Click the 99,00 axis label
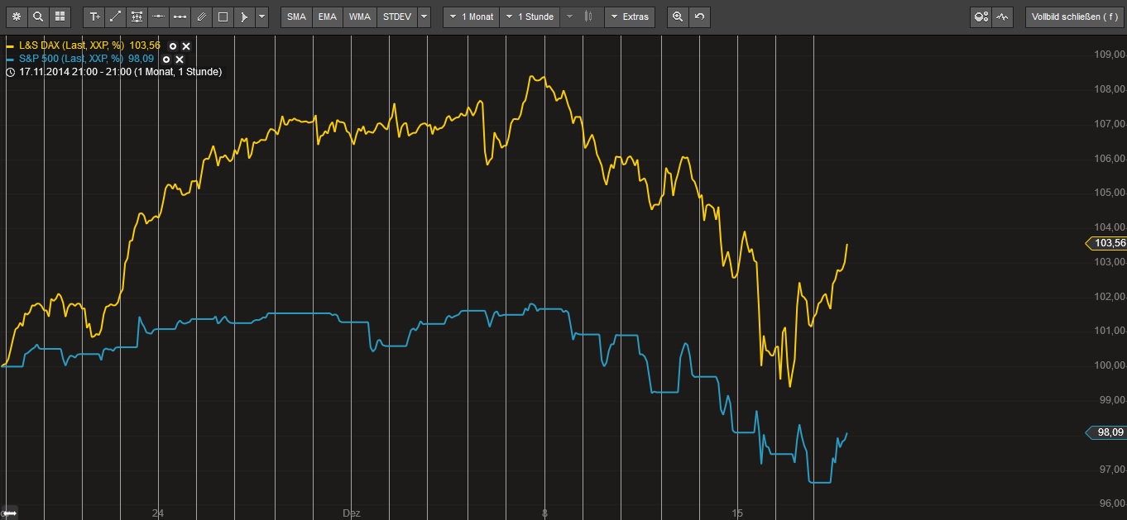This screenshot has width=1127, height=520. point(1109,400)
